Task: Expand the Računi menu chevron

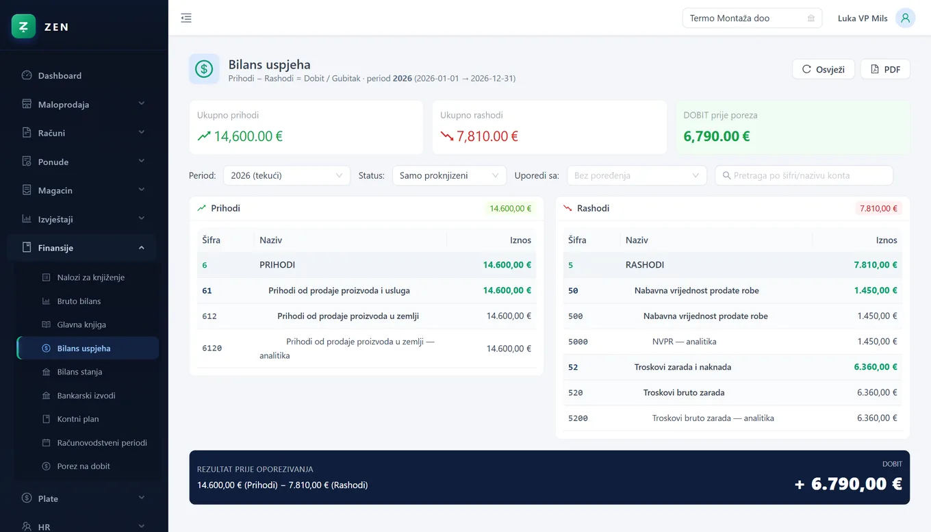Action: 142,132
